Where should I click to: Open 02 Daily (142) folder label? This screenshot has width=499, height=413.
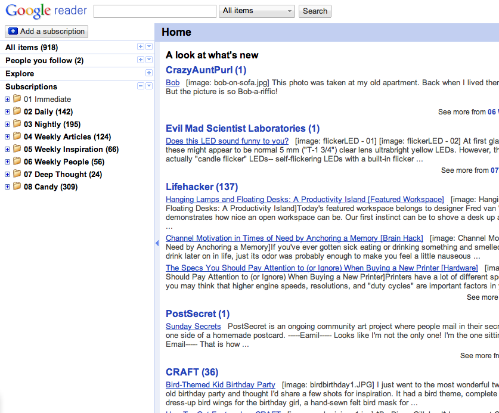pyautogui.click(x=48, y=111)
